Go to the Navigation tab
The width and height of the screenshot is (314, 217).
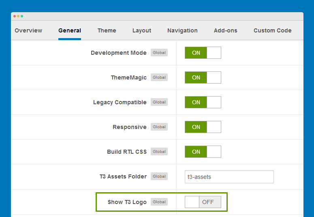[x=182, y=30]
